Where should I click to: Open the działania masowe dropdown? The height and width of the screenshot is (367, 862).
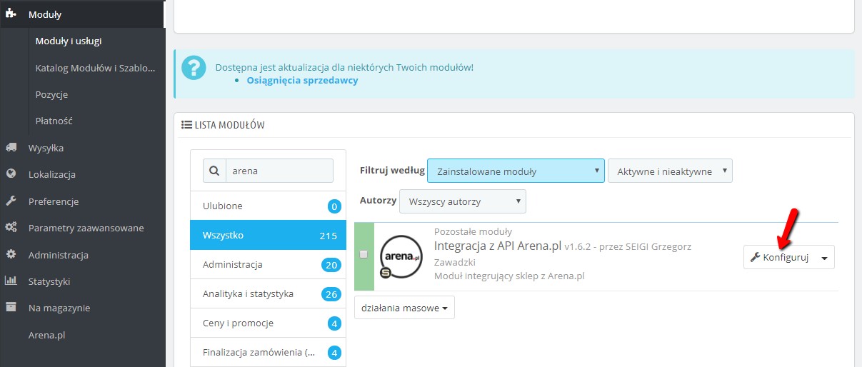point(404,308)
